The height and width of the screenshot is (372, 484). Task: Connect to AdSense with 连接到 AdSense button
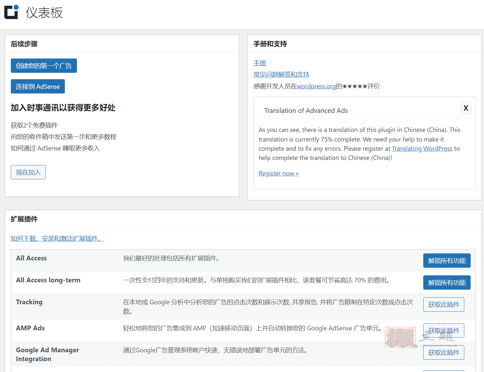point(38,86)
